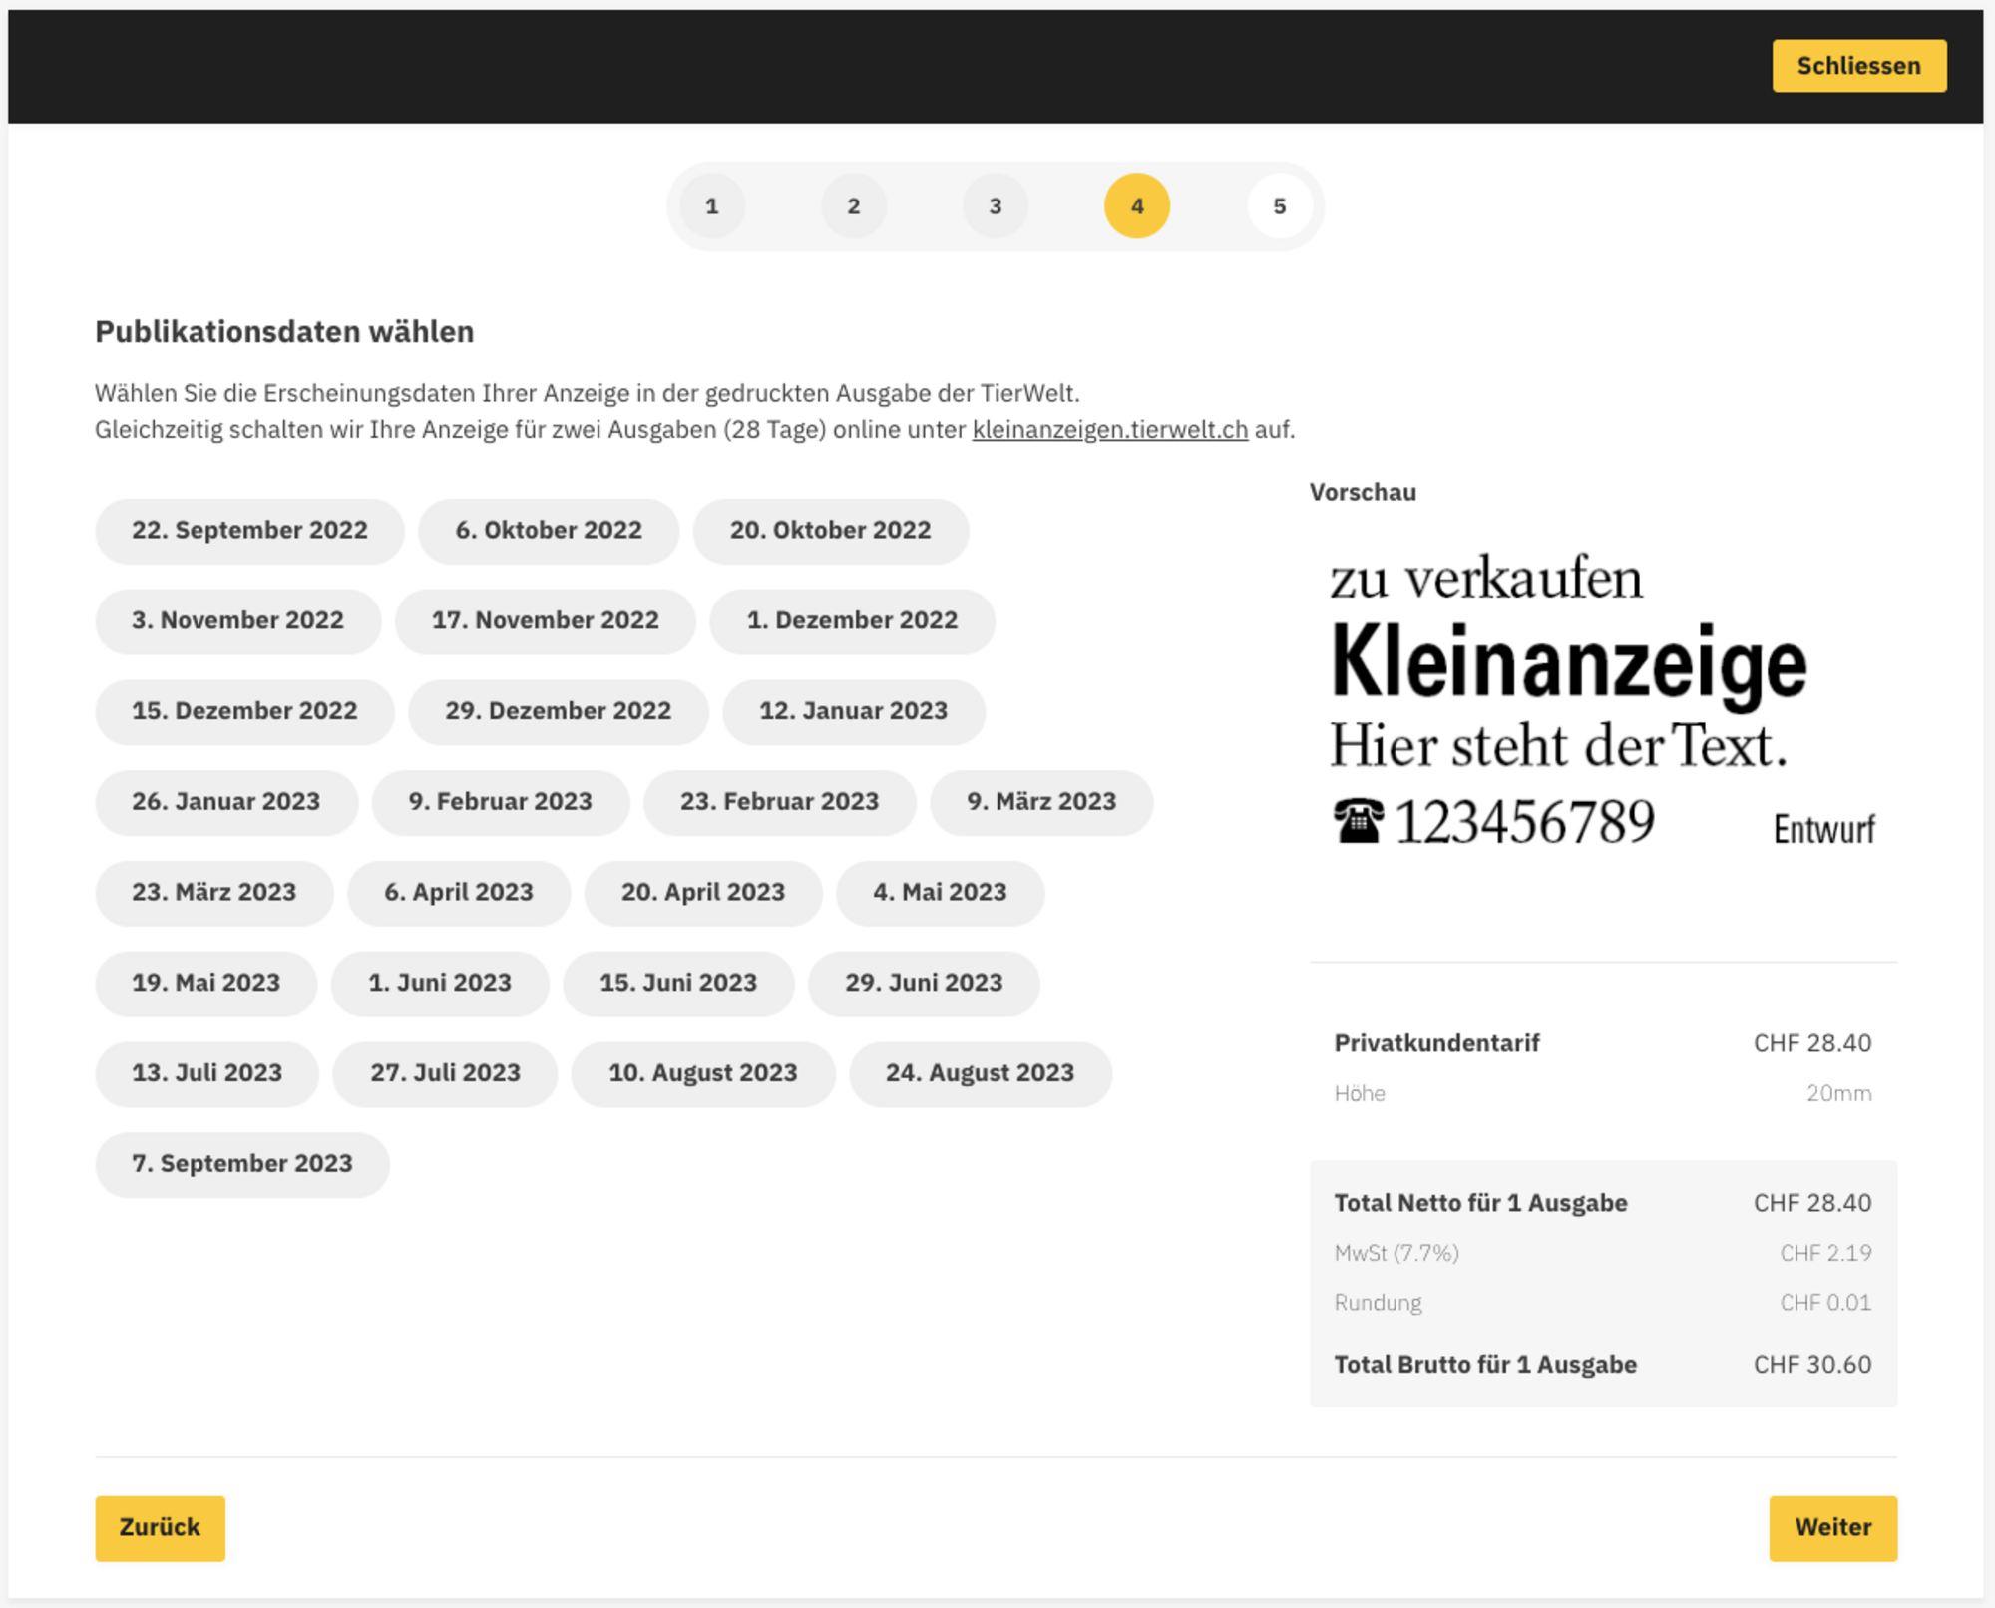
Task: Choose the 1. Juni 2023 issue
Action: tap(440, 984)
